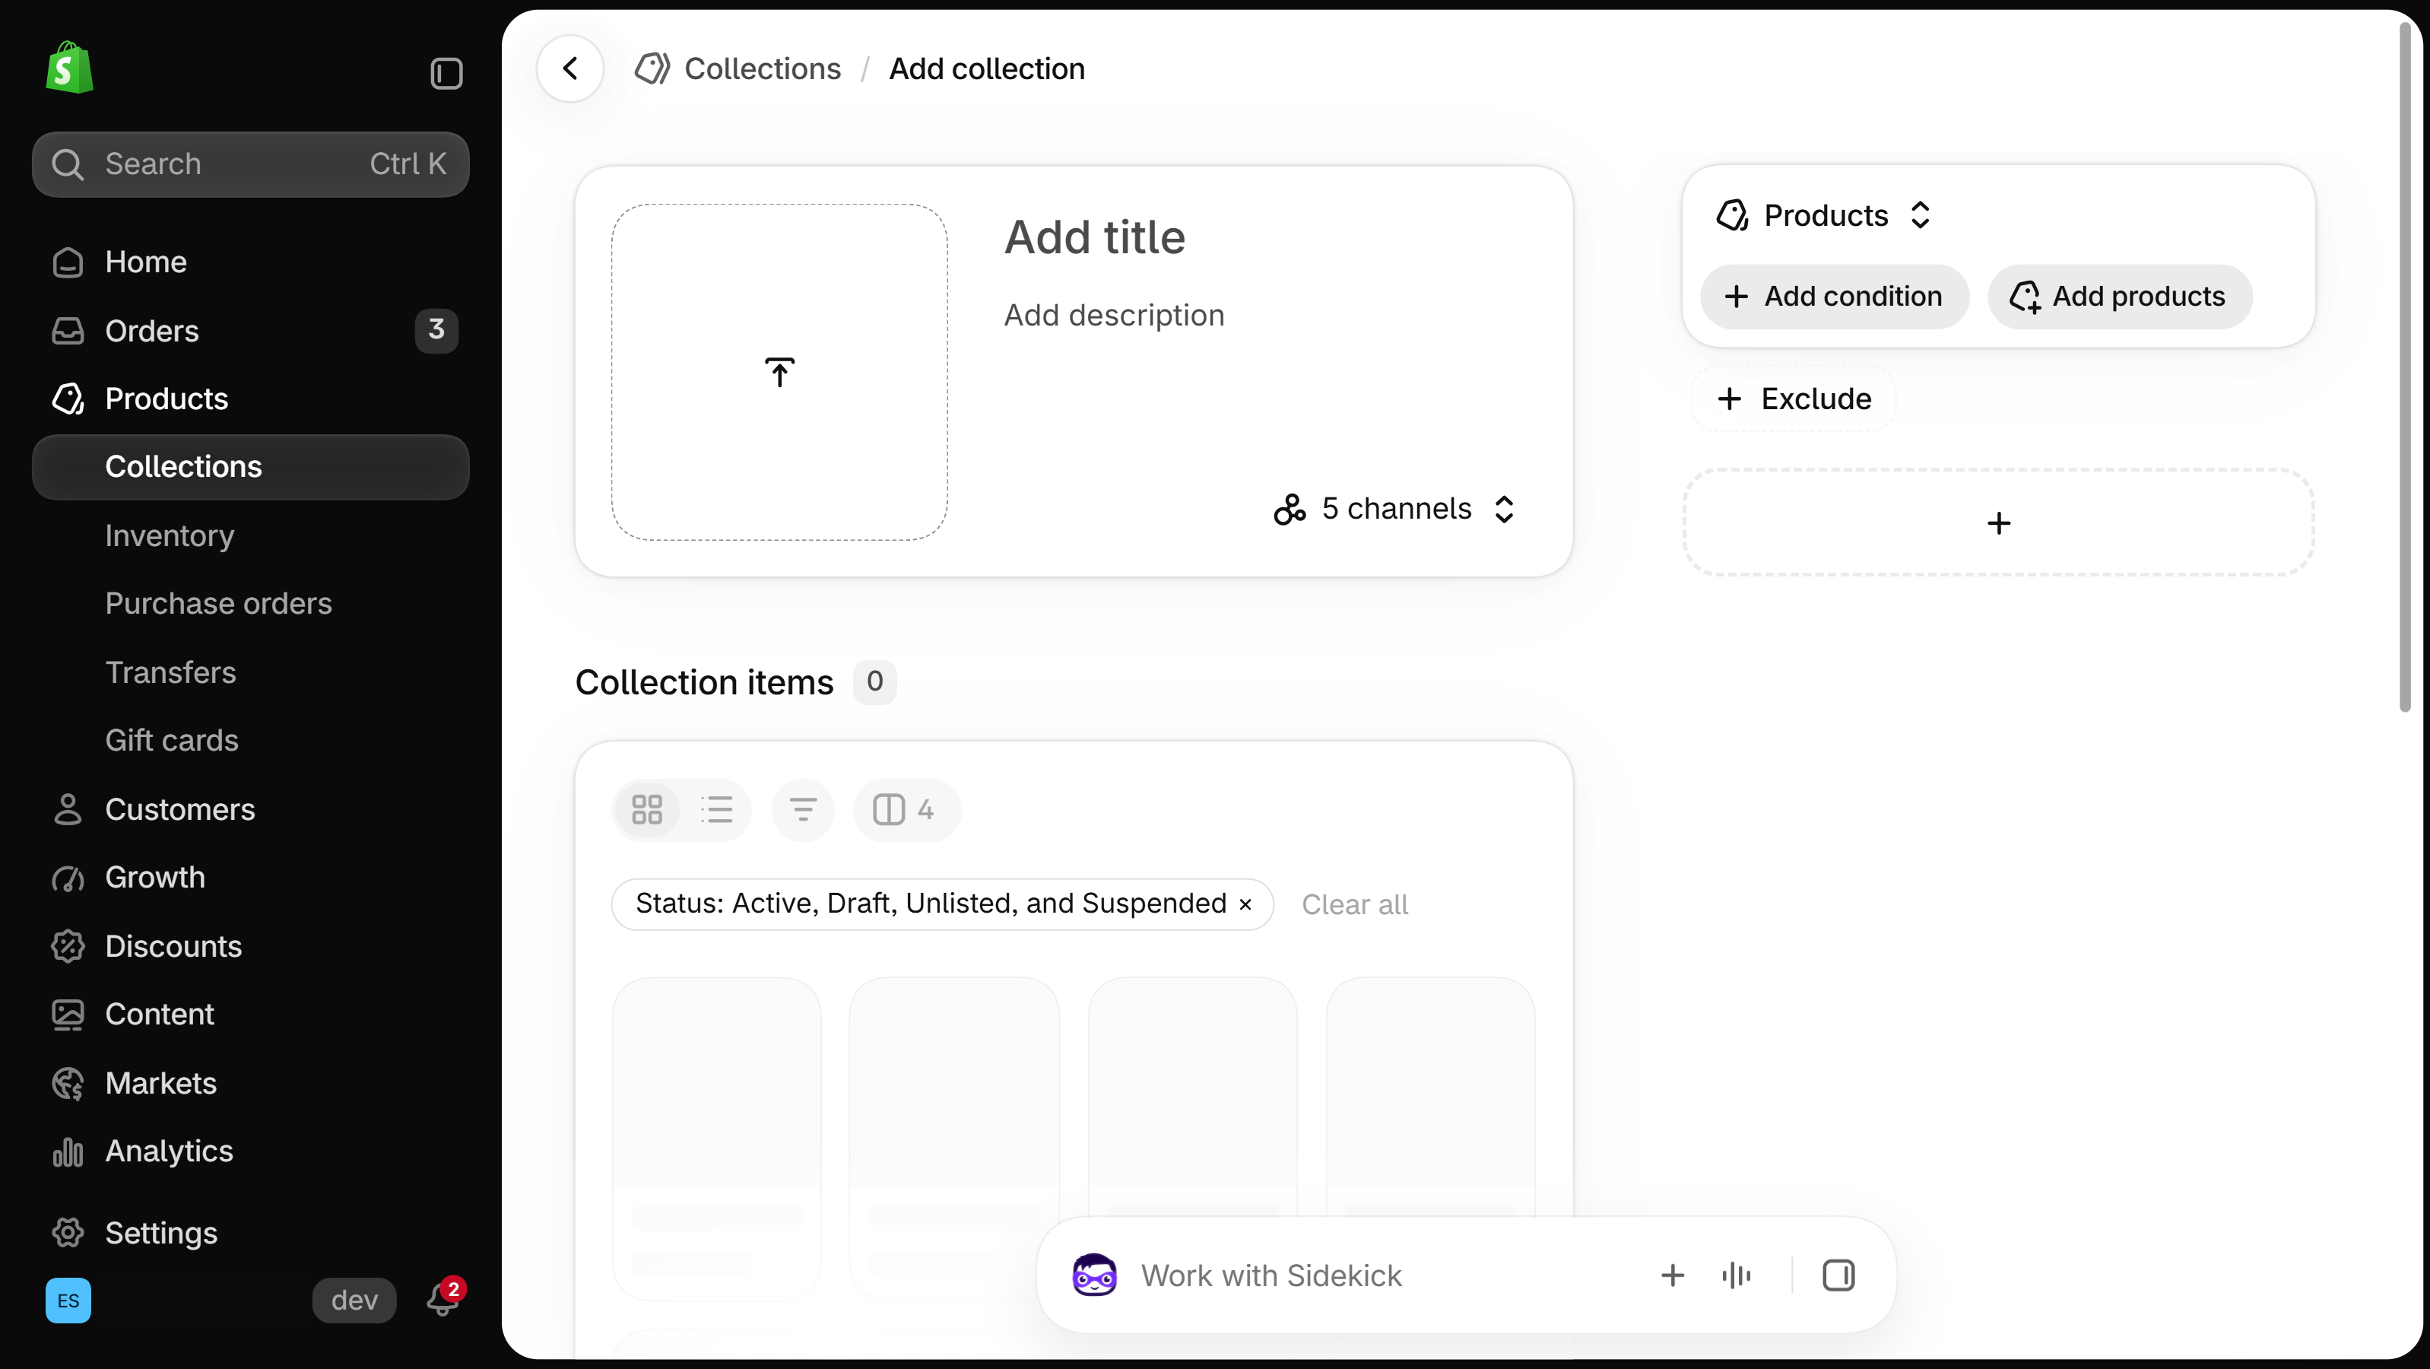Focus the sidebar Search box
This screenshot has height=1369, width=2430.
pyautogui.click(x=250, y=164)
